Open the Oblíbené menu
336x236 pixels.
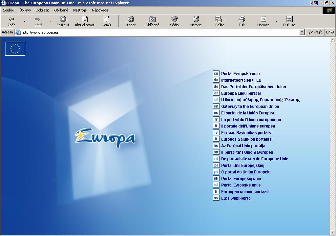(x=61, y=10)
